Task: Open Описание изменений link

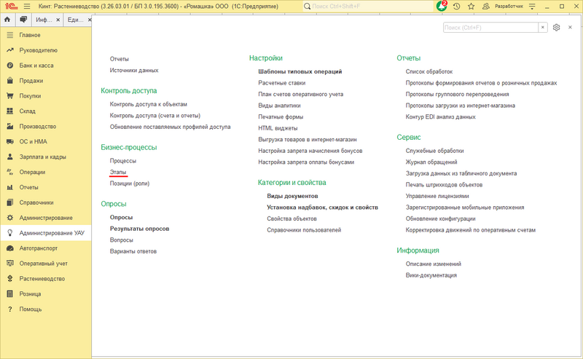Action: (434, 264)
